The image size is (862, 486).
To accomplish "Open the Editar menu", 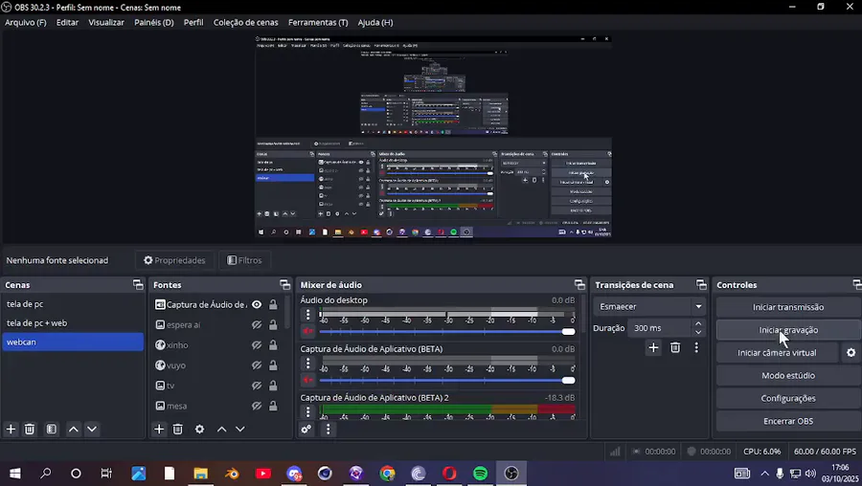I will (67, 23).
